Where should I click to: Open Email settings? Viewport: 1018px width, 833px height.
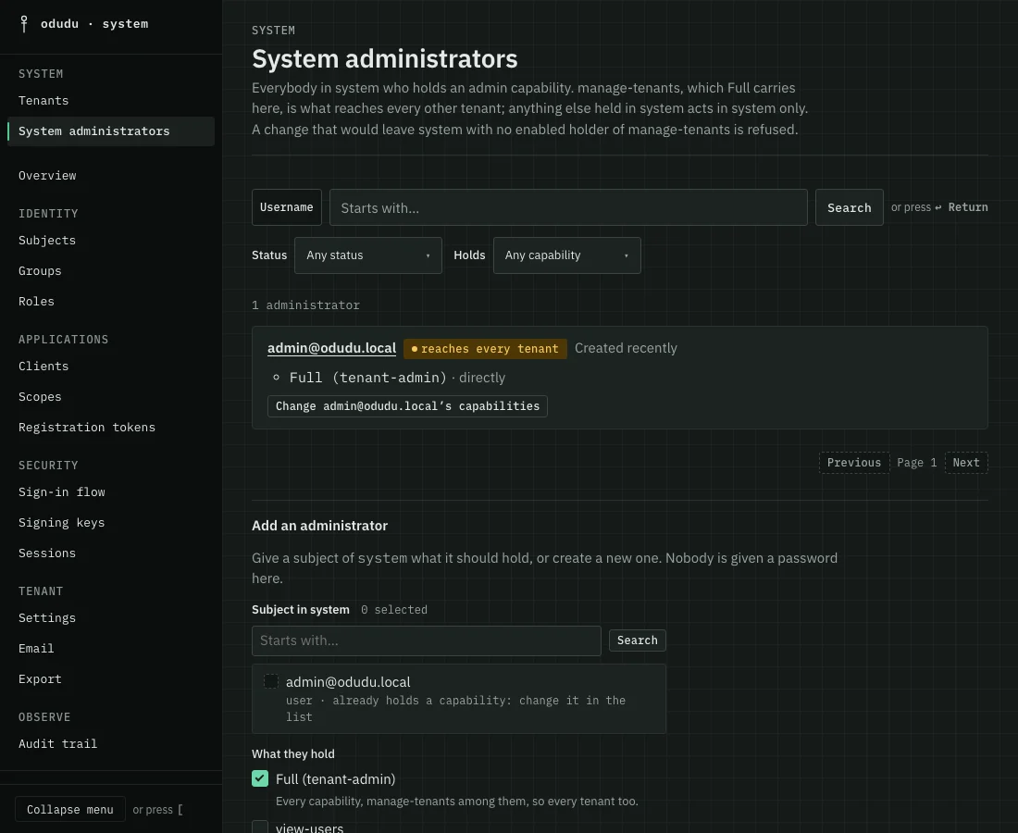(36, 649)
